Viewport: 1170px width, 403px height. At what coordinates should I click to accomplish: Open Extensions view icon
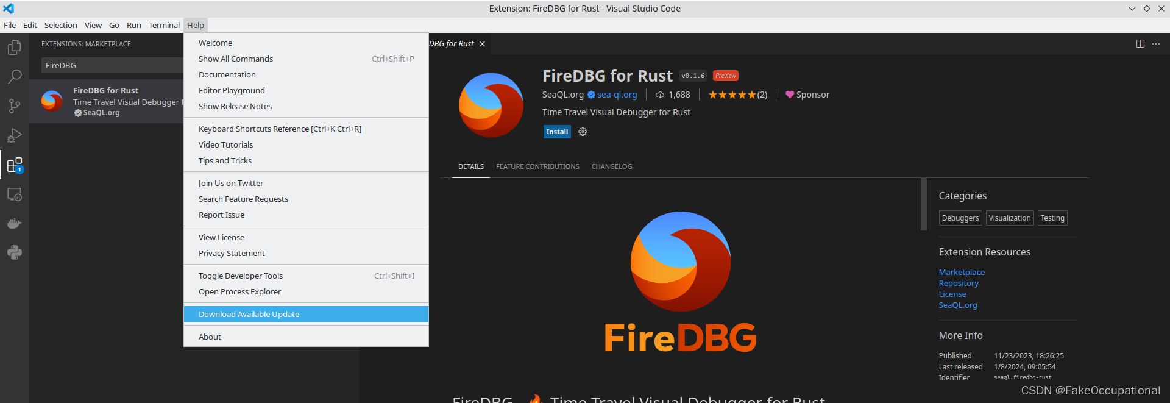click(15, 165)
